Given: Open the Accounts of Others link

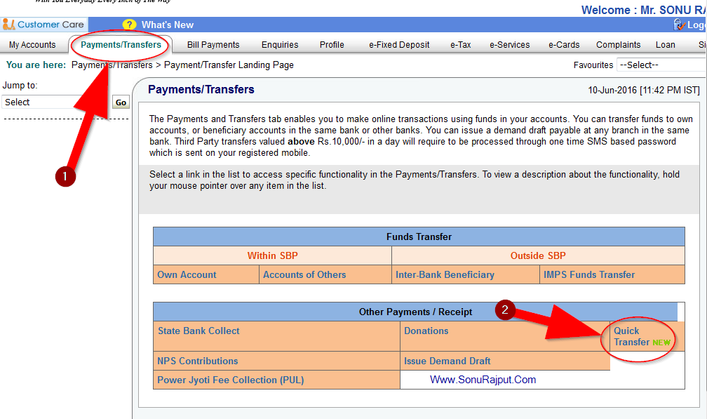Looking at the screenshot, I should tap(304, 274).
